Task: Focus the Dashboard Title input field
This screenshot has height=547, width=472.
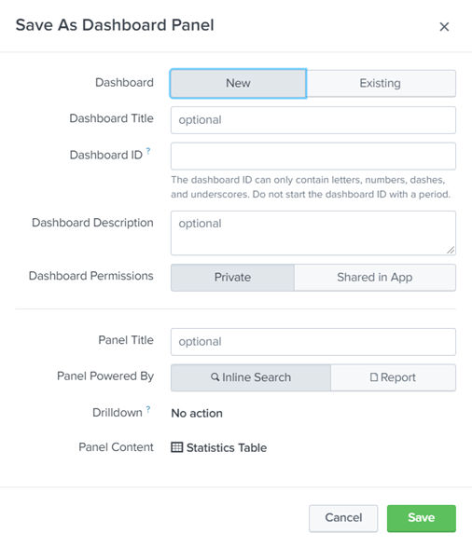Action: pyautogui.click(x=313, y=120)
